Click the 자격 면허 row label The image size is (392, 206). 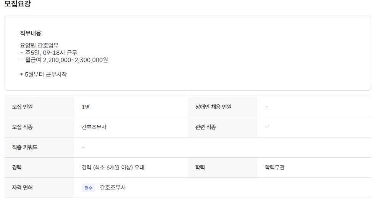coord(23,188)
